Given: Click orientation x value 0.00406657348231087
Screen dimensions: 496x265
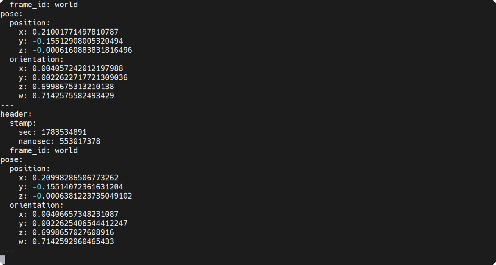Looking at the screenshot, I should 75,214.
